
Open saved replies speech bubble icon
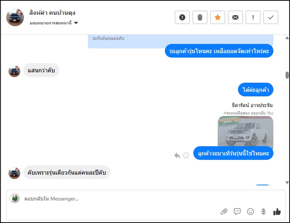237,212
